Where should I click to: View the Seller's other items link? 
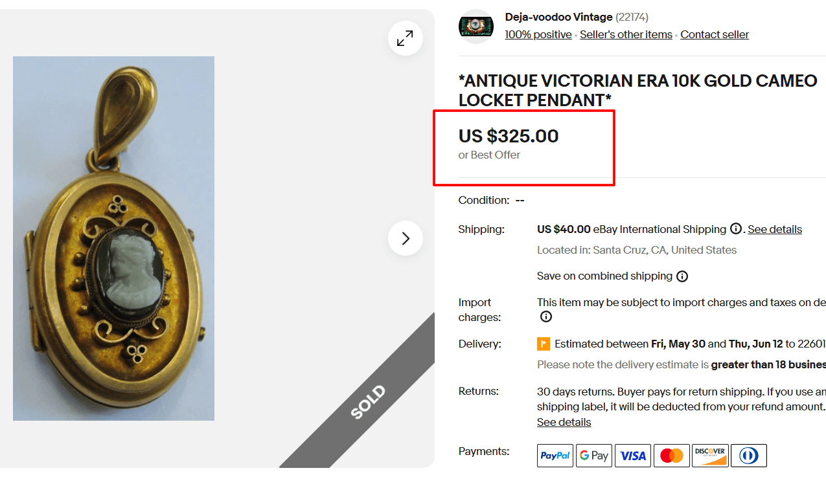(x=626, y=35)
